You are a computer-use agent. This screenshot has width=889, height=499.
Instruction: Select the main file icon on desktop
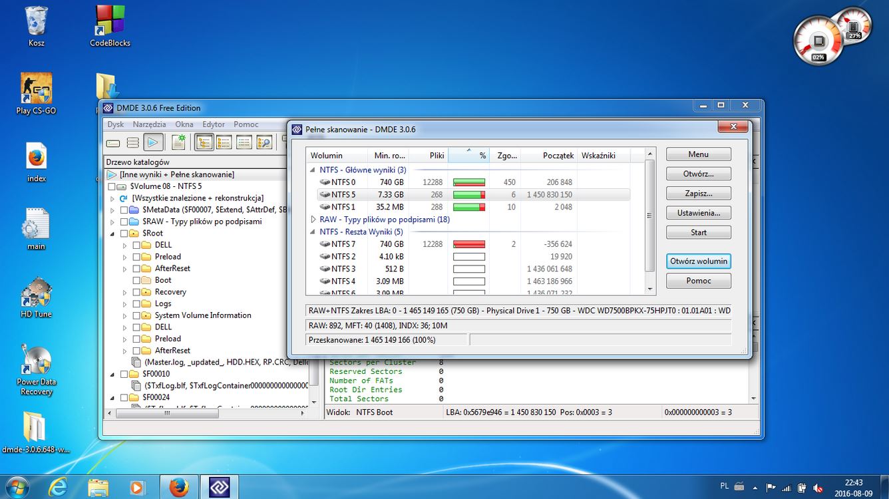pyautogui.click(x=36, y=230)
